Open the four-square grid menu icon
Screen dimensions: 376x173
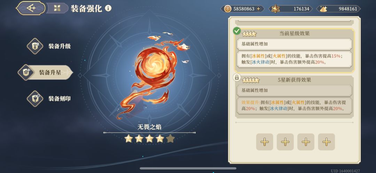click(x=57, y=8)
